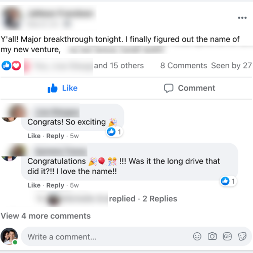Open the sticker picker icon

(x=242, y=236)
